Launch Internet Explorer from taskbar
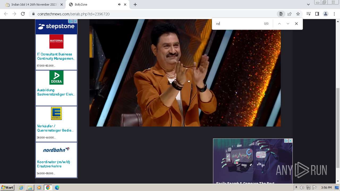The width and height of the screenshot is (340, 191). 21,188
